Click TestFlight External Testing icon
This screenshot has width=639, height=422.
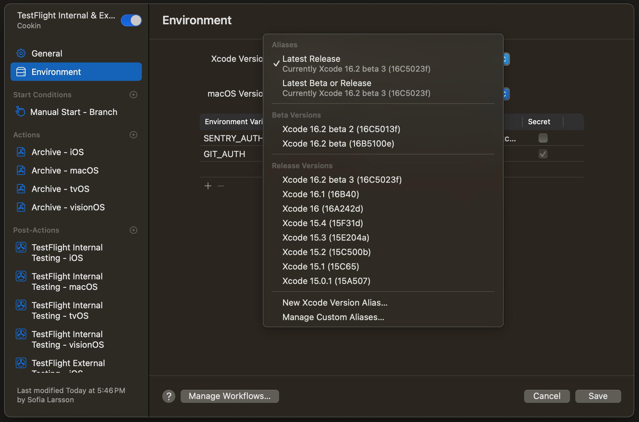click(x=21, y=363)
